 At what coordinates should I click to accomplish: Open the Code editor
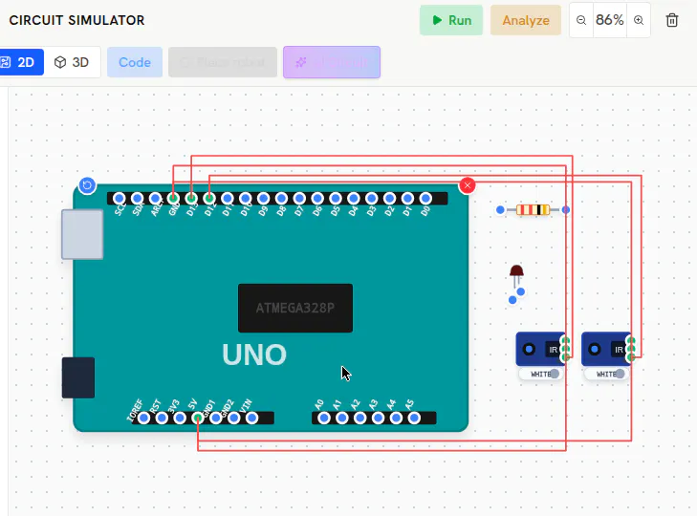tap(135, 62)
